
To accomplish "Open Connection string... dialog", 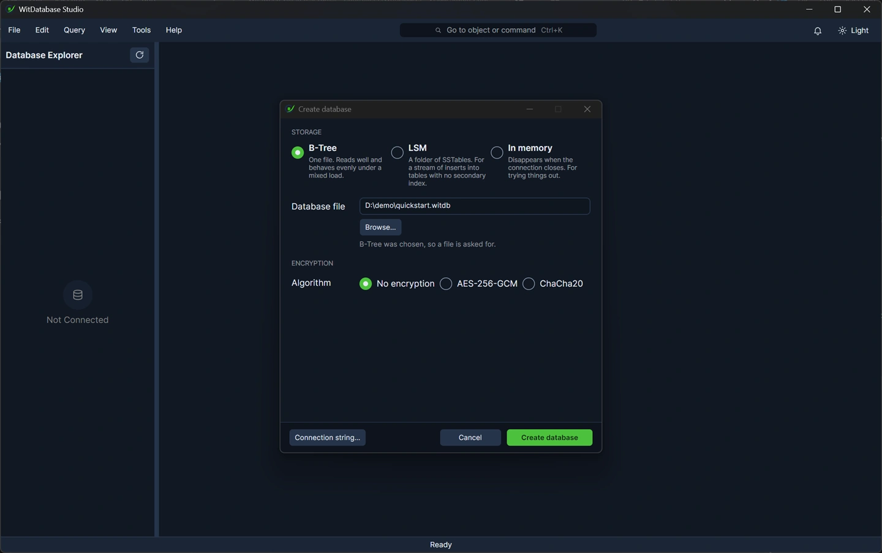I will point(328,438).
